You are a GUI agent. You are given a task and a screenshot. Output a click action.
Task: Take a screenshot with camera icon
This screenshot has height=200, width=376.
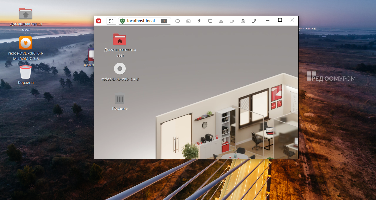point(243,21)
